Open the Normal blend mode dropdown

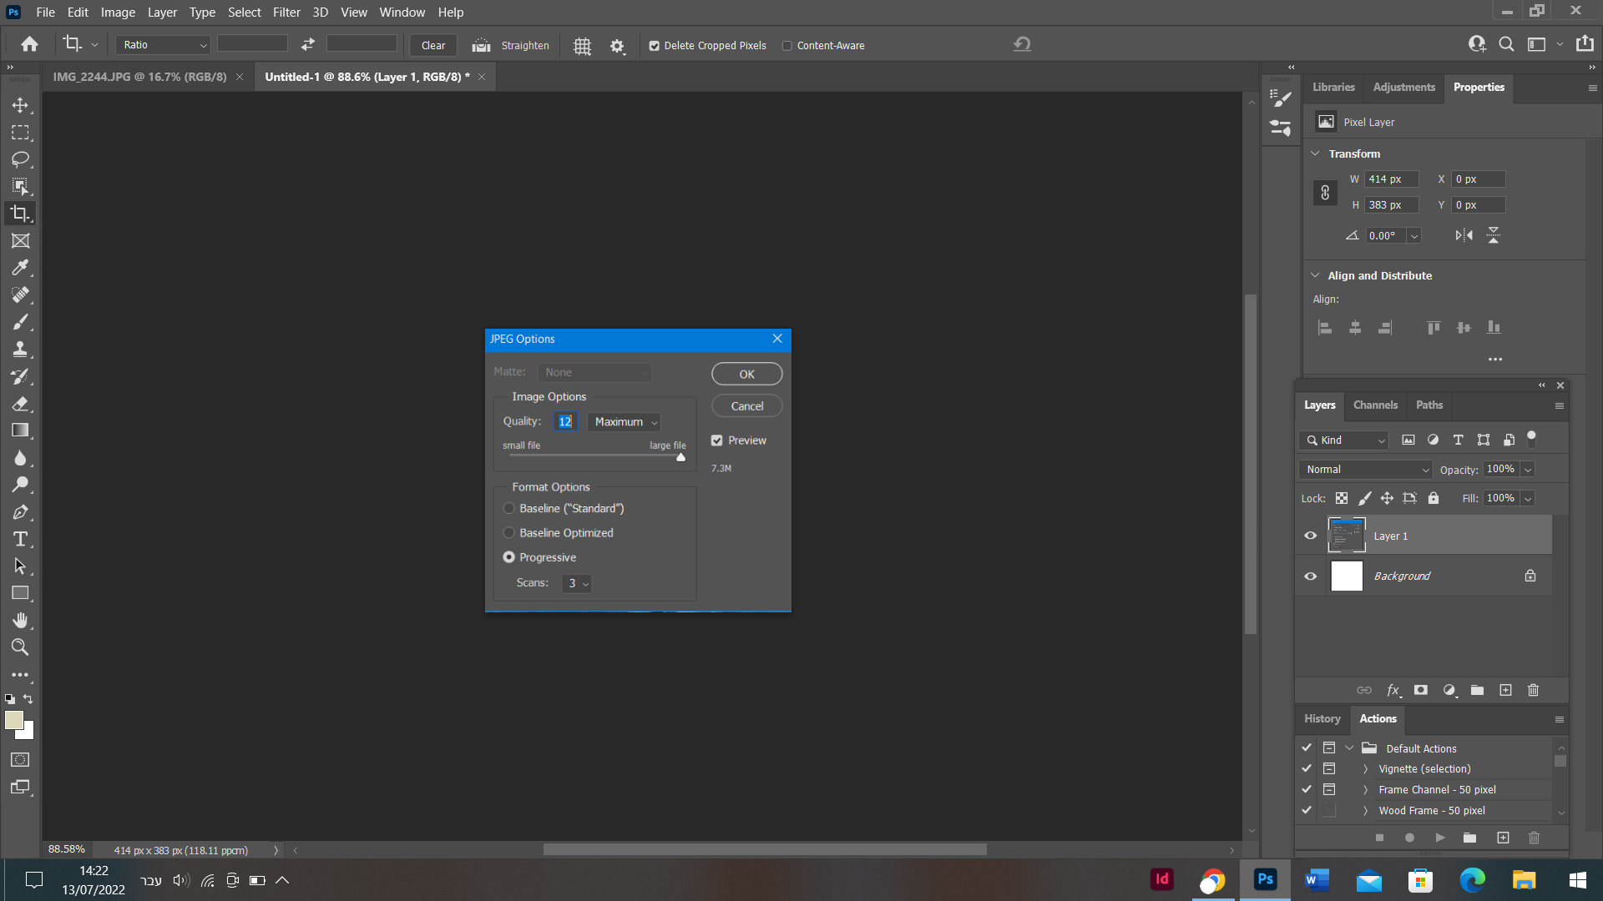click(1365, 470)
